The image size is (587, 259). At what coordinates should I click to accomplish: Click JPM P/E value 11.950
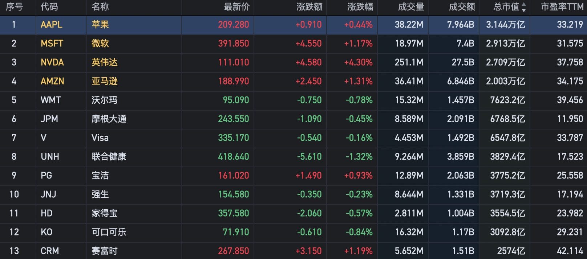tap(570, 119)
